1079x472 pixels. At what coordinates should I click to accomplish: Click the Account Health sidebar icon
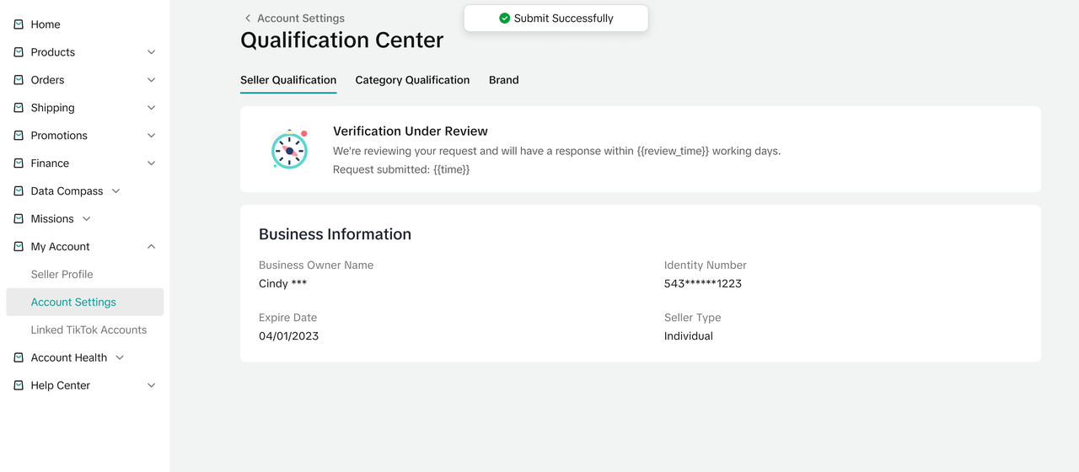pos(19,357)
